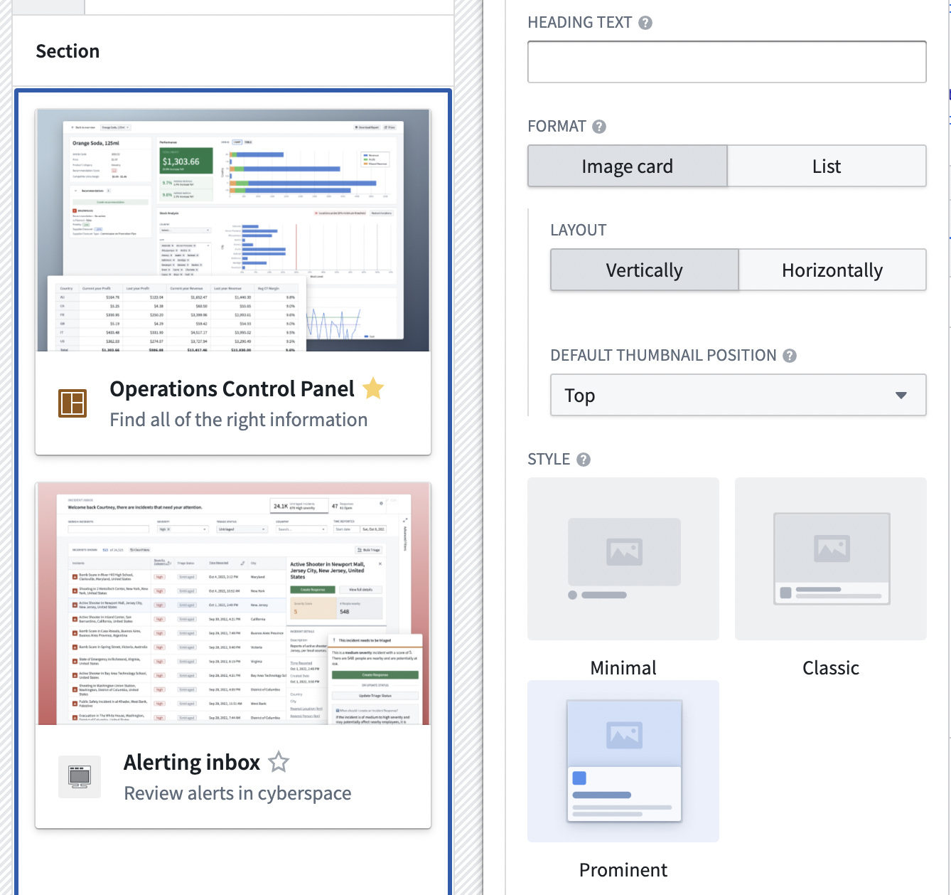This screenshot has width=951, height=895.
Task: Click 'Review alerts in cyberspace' description
Action: click(x=237, y=793)
